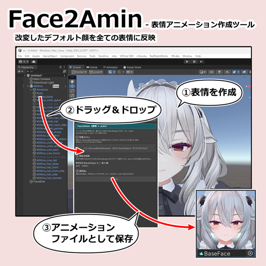Toggle Scene audio
266x266 pixels.
point(227,72)
